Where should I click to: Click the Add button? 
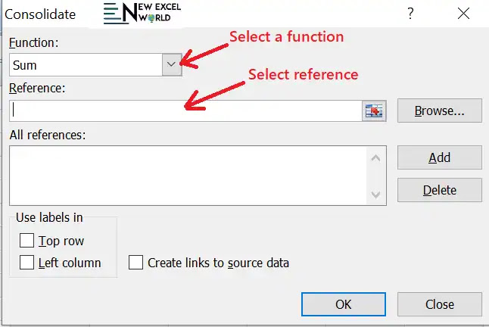[439, 157]
